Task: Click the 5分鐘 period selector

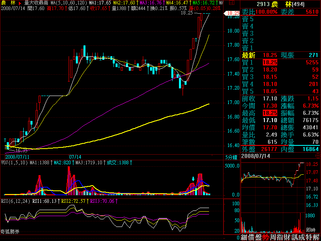Action: click(231, 157)
